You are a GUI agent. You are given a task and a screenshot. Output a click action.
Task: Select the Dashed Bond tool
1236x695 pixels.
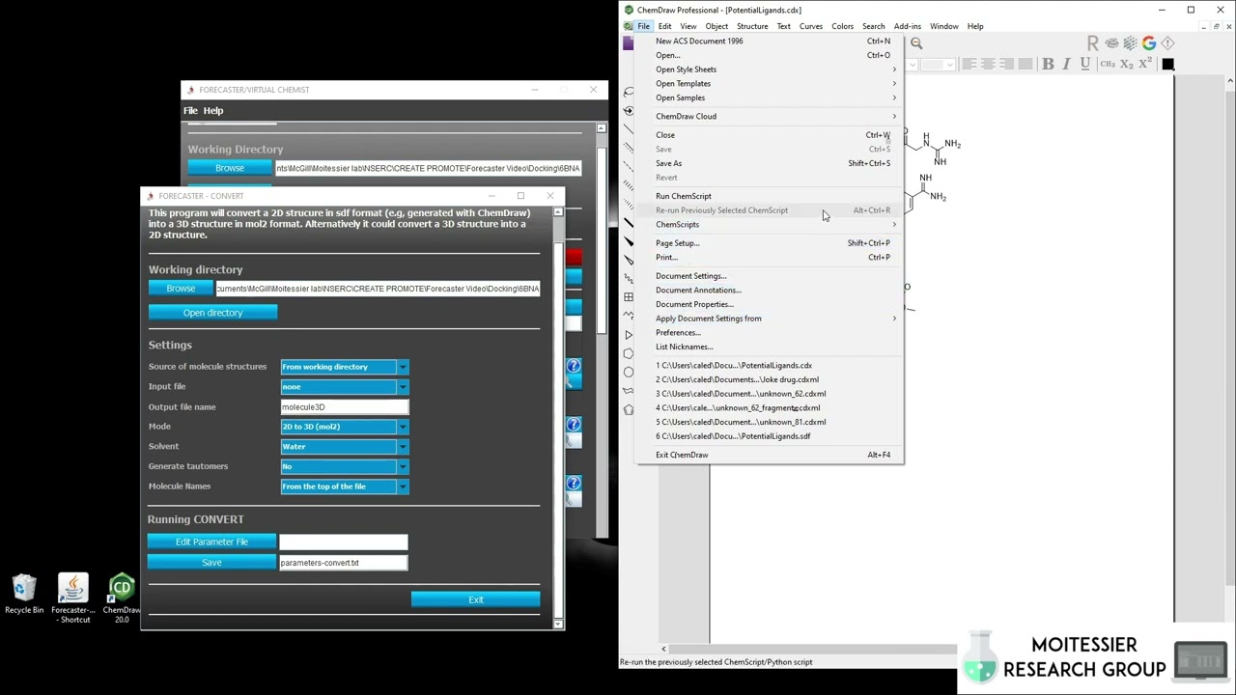tap(629, 167)
